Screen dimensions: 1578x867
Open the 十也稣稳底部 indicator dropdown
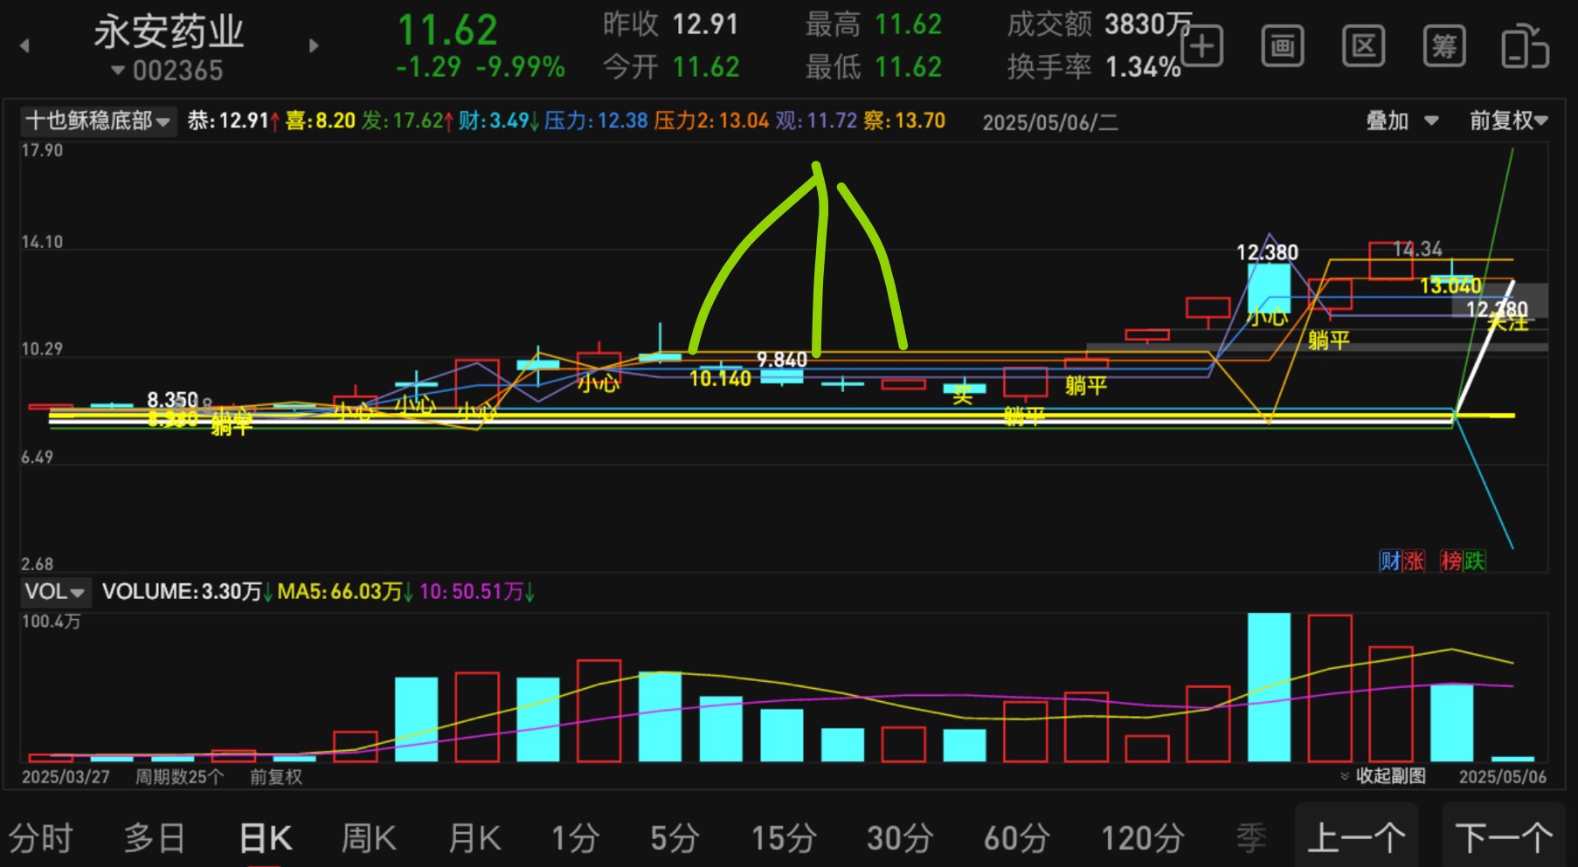tap(98, 120)
